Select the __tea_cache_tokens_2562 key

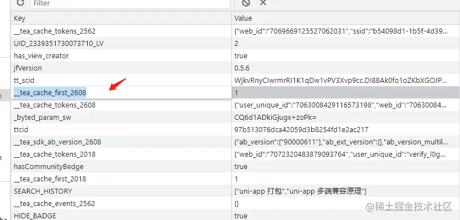pyautogui.click(x=54, y=31)
